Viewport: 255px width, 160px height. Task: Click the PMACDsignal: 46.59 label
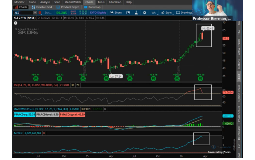coord(72,115)
